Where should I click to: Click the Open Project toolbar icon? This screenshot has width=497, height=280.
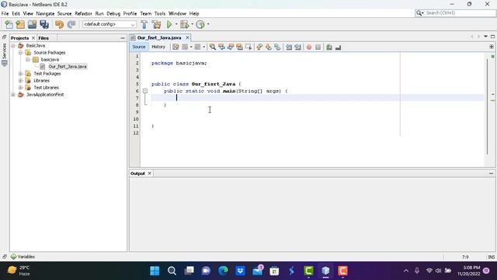[32, 24]
